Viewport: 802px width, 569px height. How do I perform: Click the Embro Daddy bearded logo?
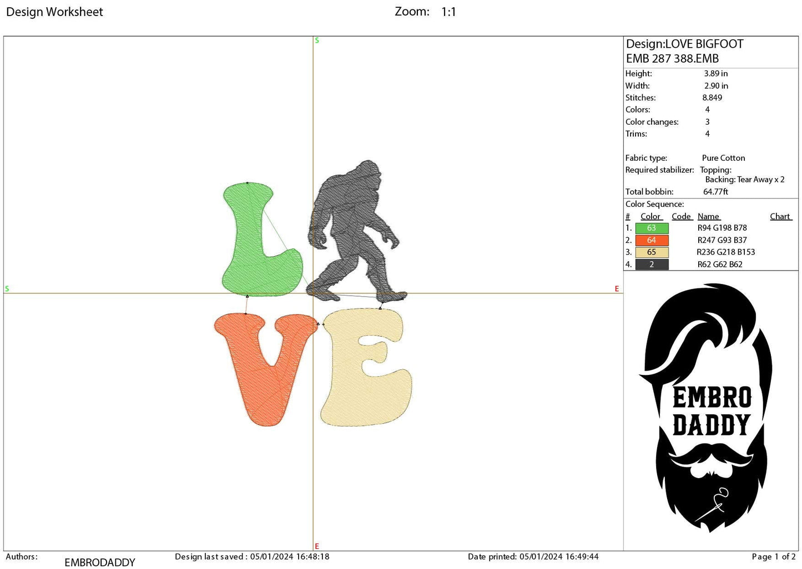[713, 410]
